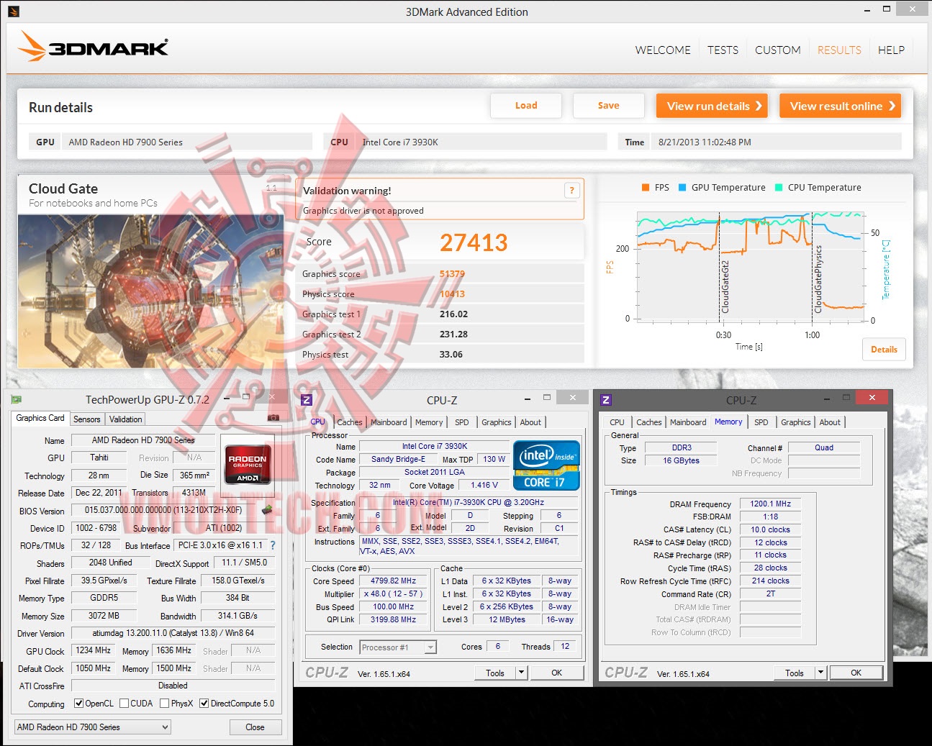Select the Graphics Card tab in GPU-Z
Image resolution: width=932 pixels, height=746 pixels.
coord(40,418)
